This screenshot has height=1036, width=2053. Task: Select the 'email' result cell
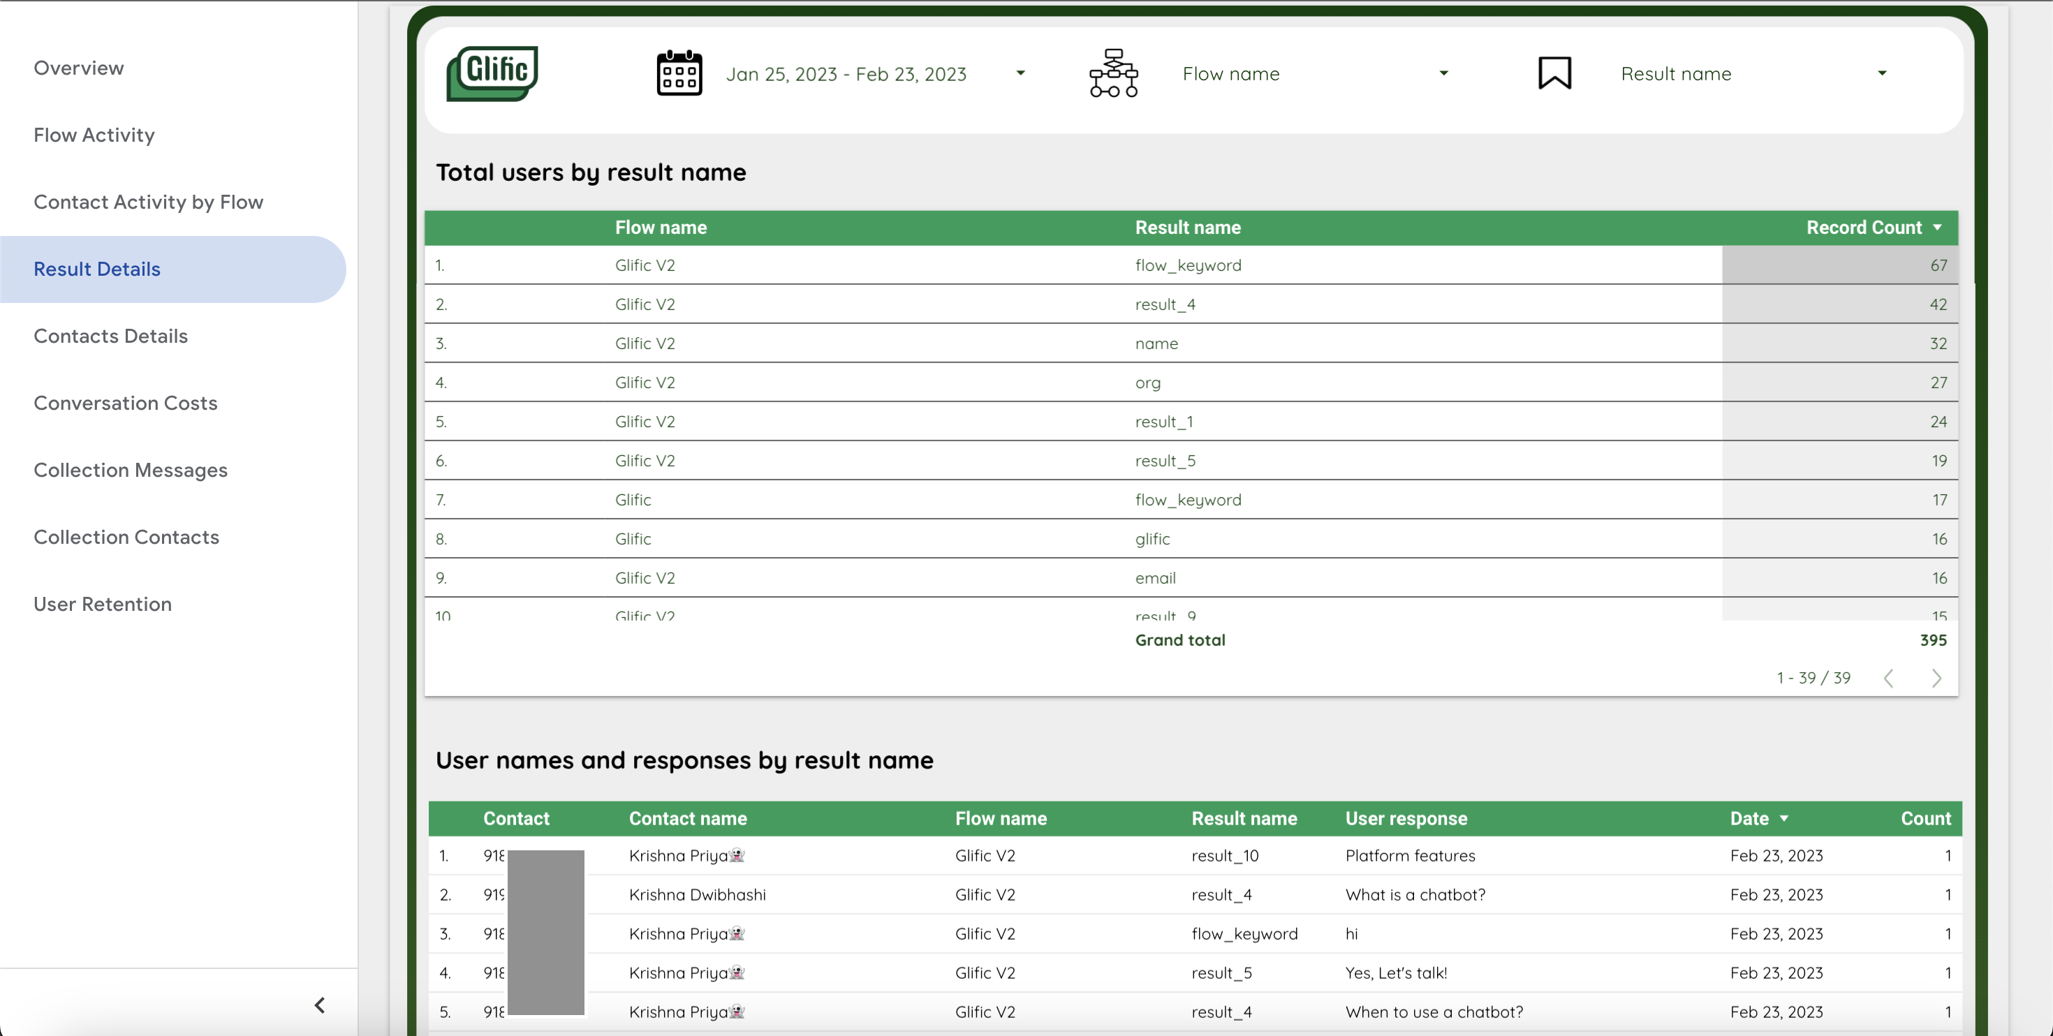click(1155, 578)
